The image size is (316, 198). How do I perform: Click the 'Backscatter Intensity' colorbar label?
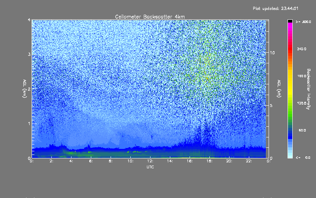(308, 89)
